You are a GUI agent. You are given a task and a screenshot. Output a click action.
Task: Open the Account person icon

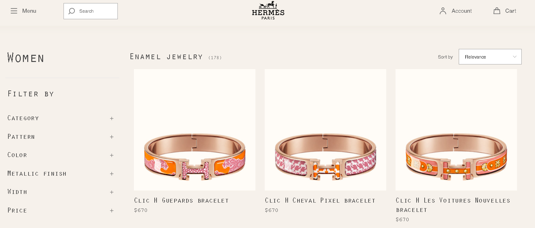coord(443,11)
